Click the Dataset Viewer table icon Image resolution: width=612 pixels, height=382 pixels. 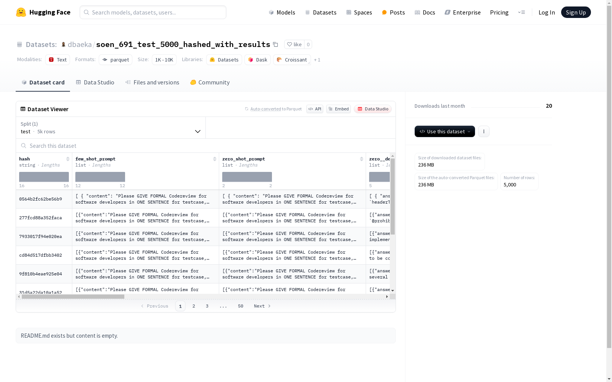tap(23, 109)
